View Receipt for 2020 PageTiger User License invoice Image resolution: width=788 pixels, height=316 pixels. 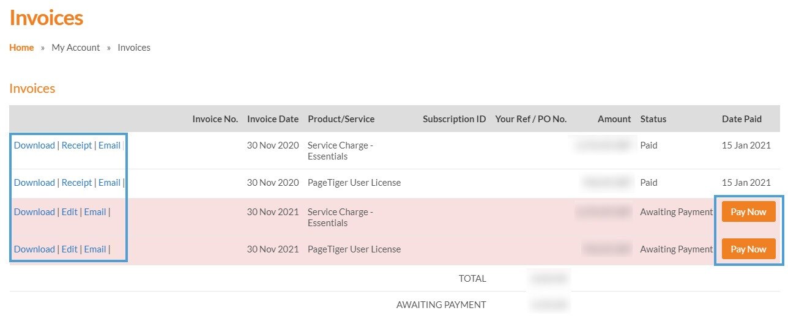(x=76, y=183)
